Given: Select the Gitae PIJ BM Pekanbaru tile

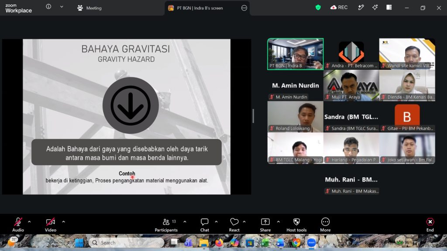Looking at the screenshot, I should [407, 117].
